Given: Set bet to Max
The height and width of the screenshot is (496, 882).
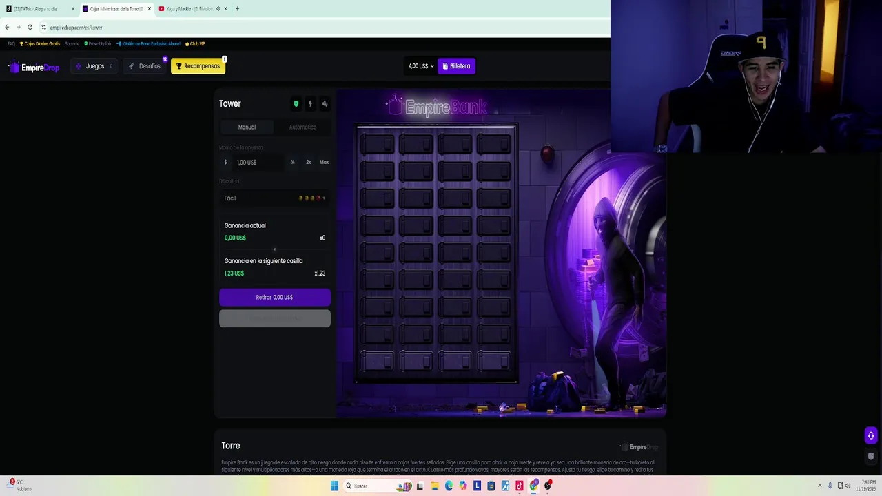Looking at the screenshot, I should tap(324, 163).
